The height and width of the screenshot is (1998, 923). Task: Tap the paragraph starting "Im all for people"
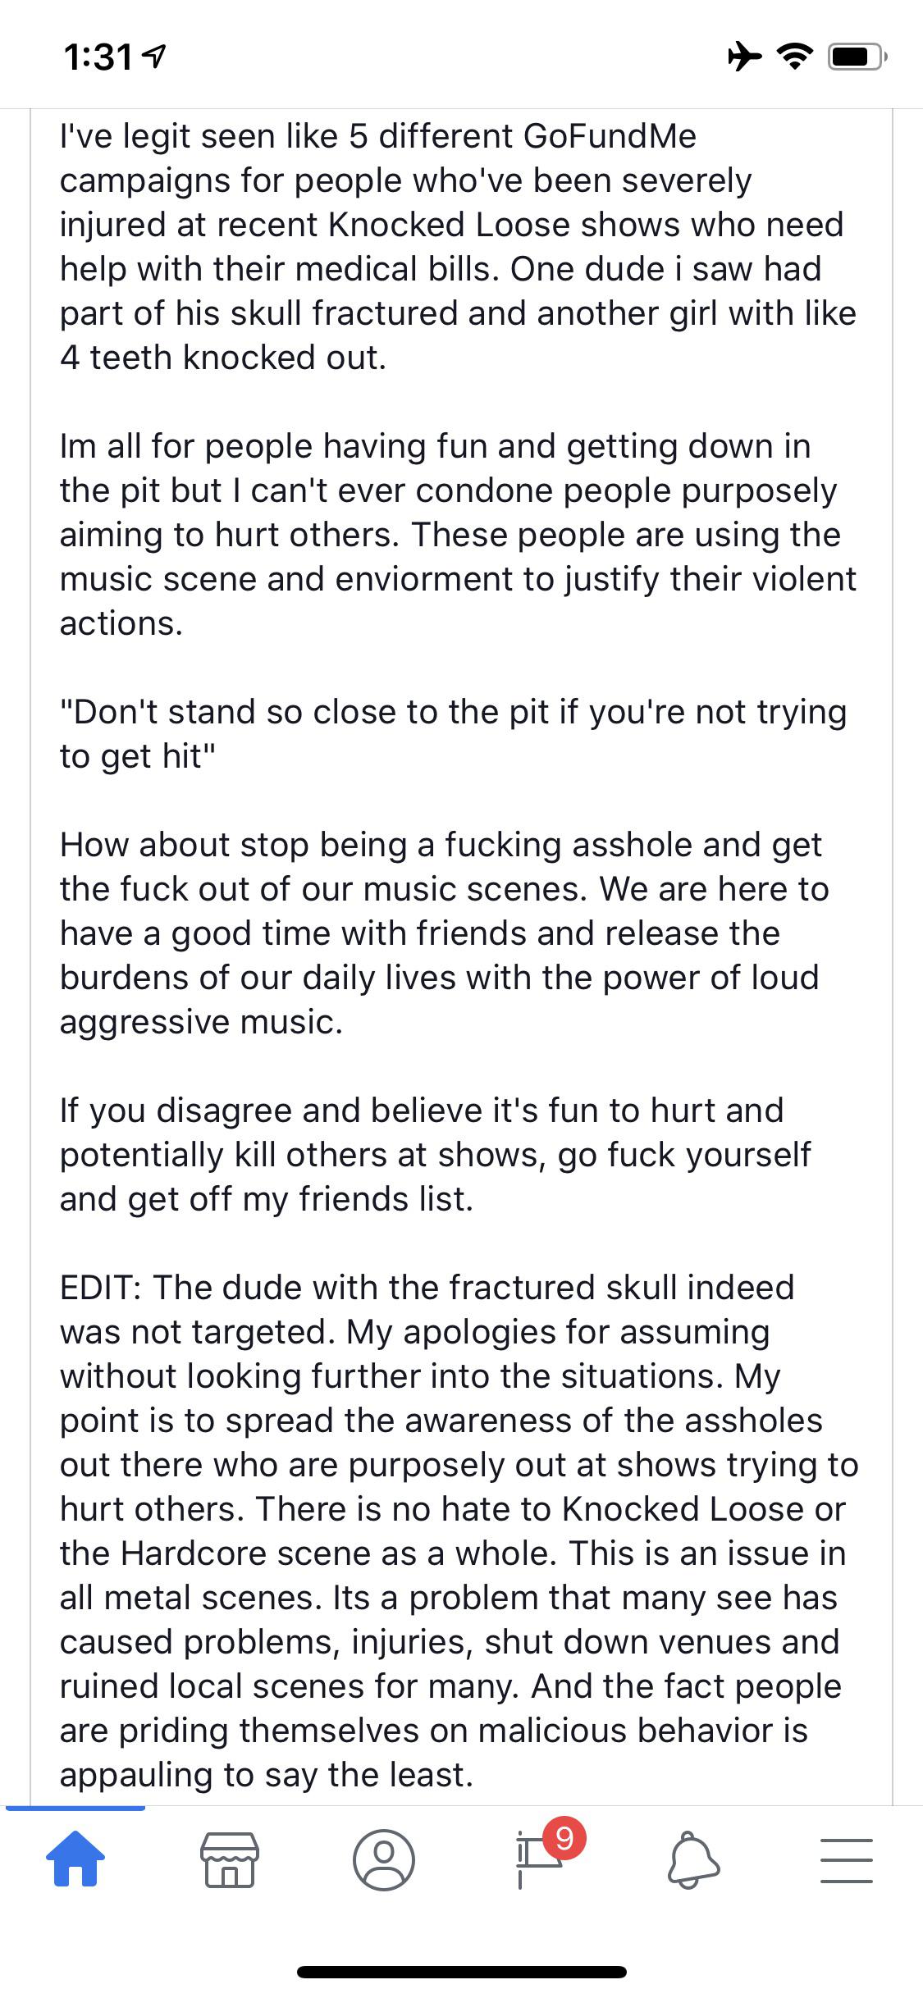coord(459,535)
